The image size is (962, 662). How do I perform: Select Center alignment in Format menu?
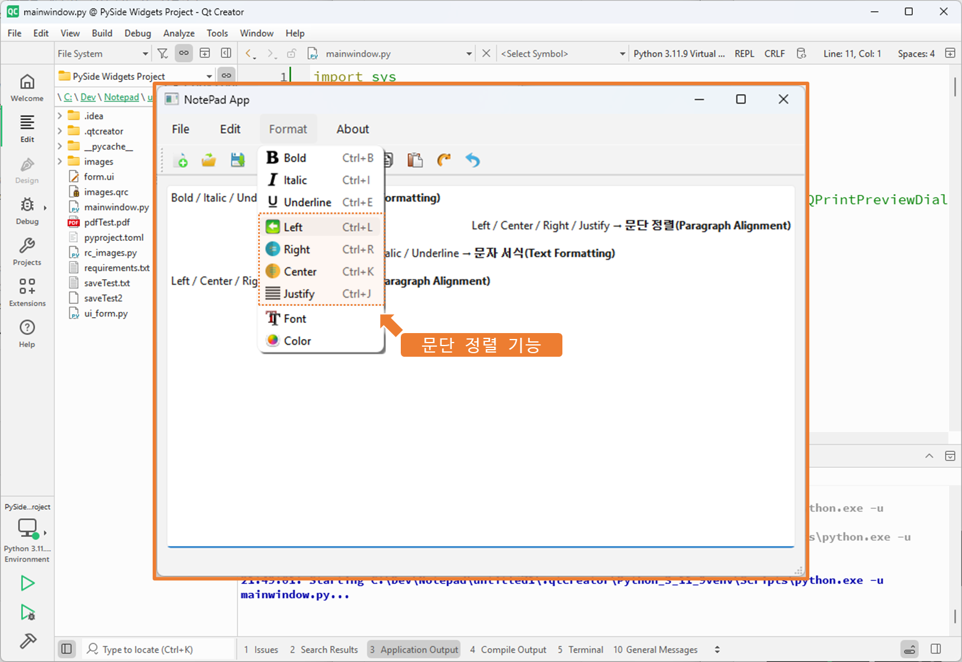click(321, 272)
